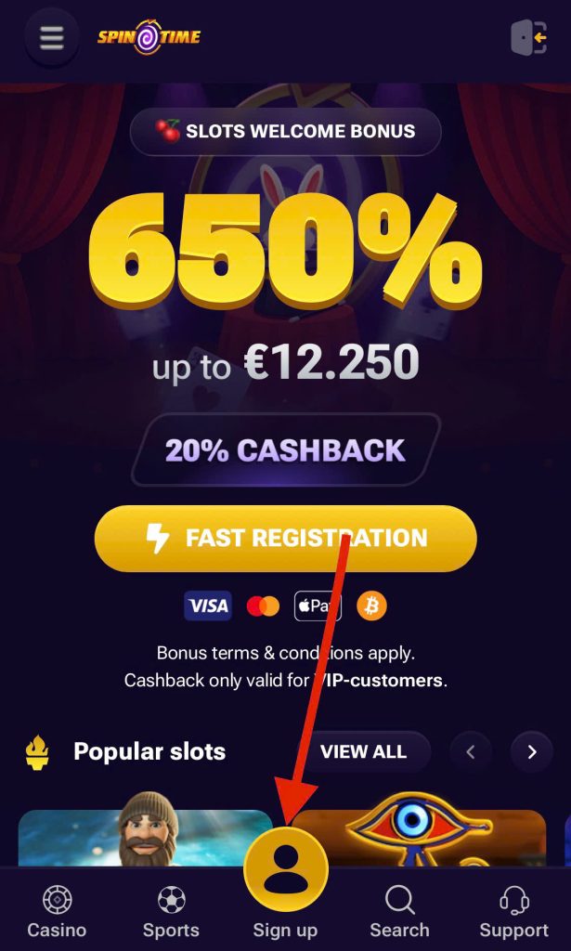The height and width of the screenshot is (951, 571).
Task: Open the Casino tab
Action: pyautogui.click(x=57, y=911)
